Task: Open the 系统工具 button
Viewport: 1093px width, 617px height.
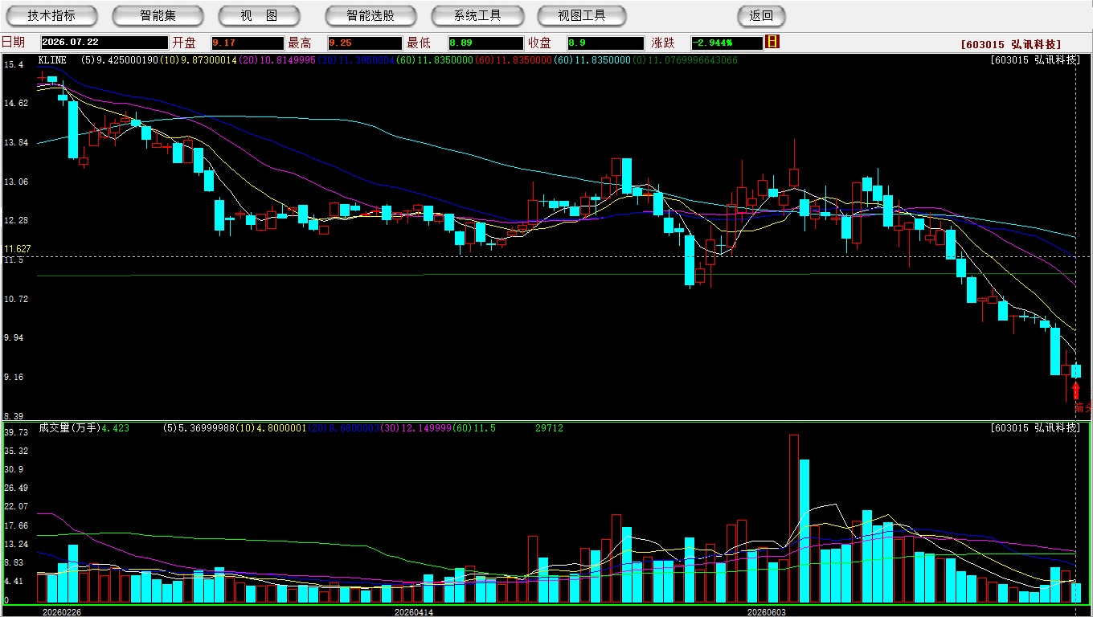Action: 477,15
